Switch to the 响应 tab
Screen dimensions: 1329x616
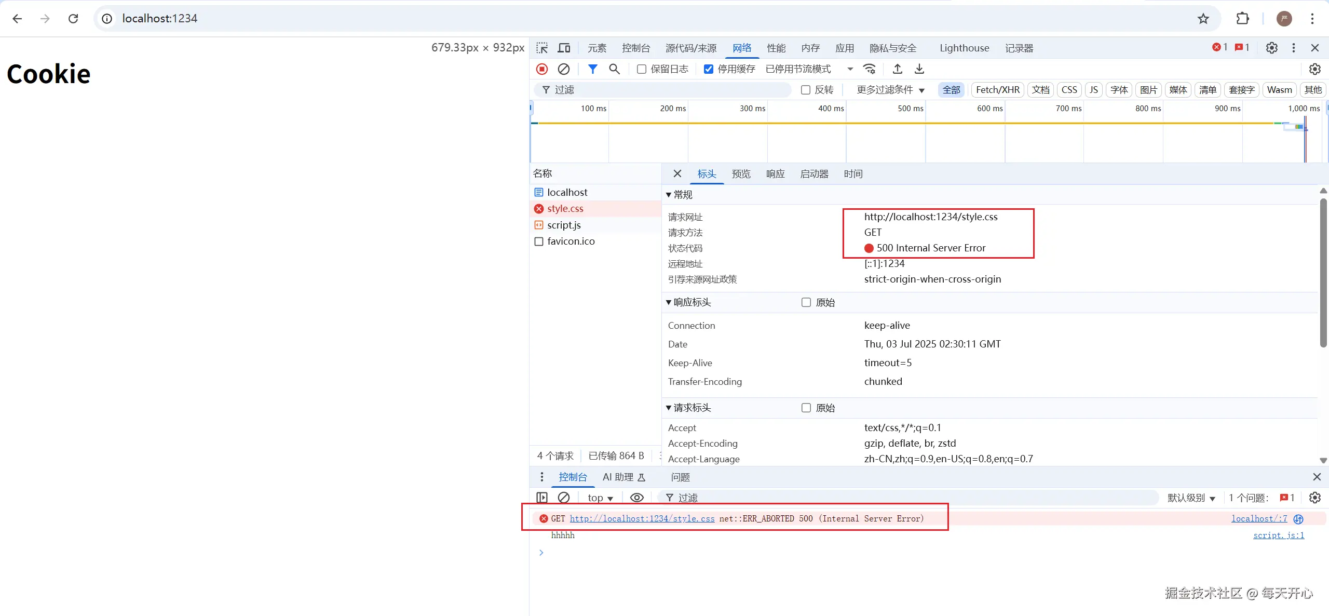(x=775, y=174)
